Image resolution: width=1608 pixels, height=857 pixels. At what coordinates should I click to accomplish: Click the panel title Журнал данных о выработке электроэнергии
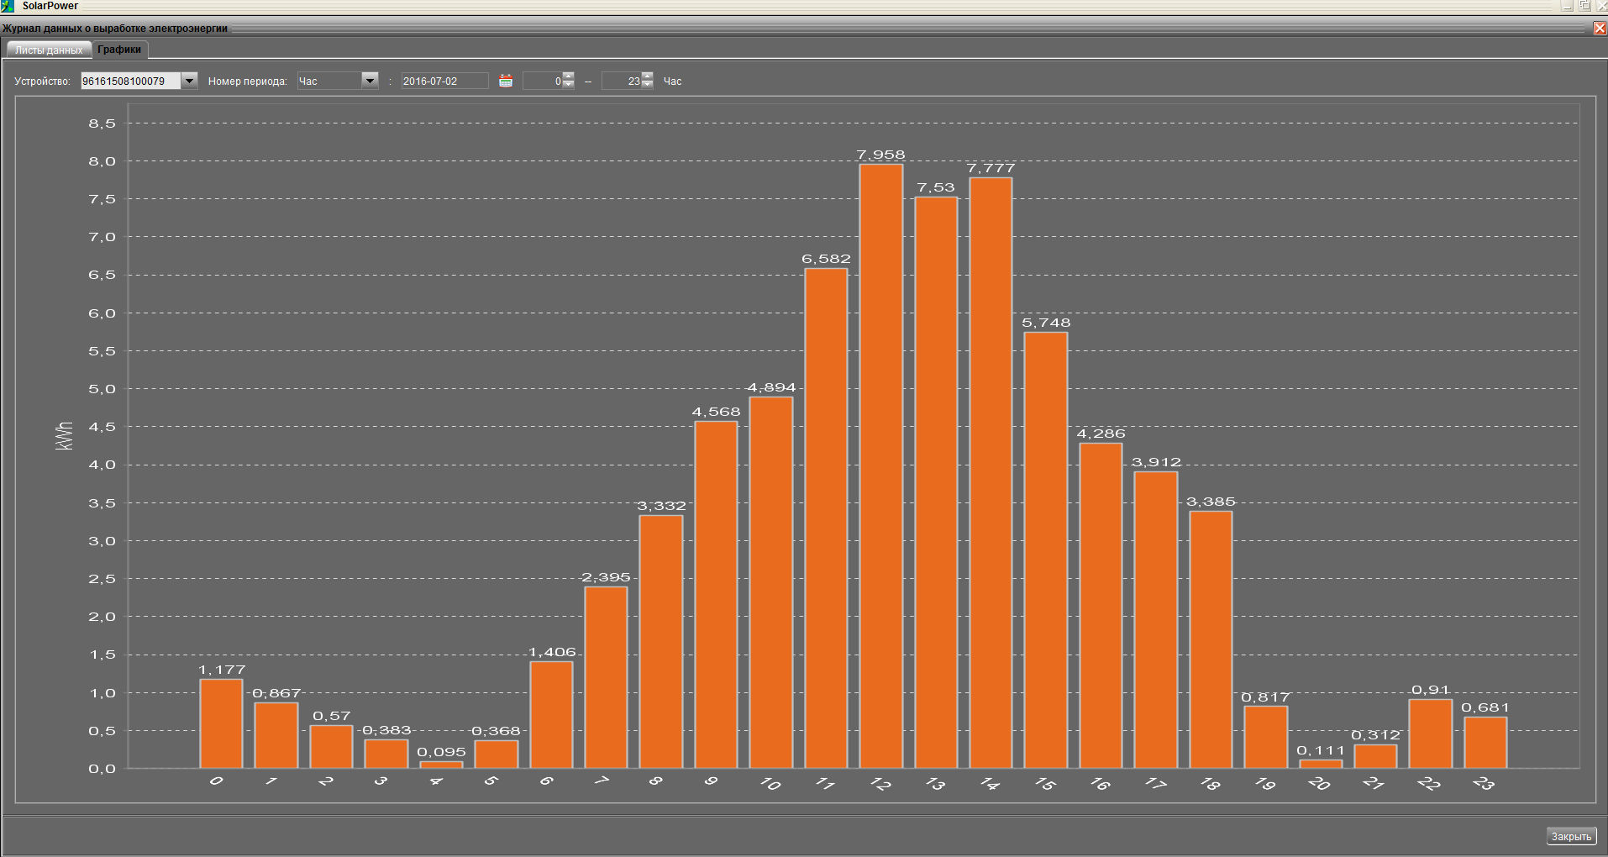point(115,29)
